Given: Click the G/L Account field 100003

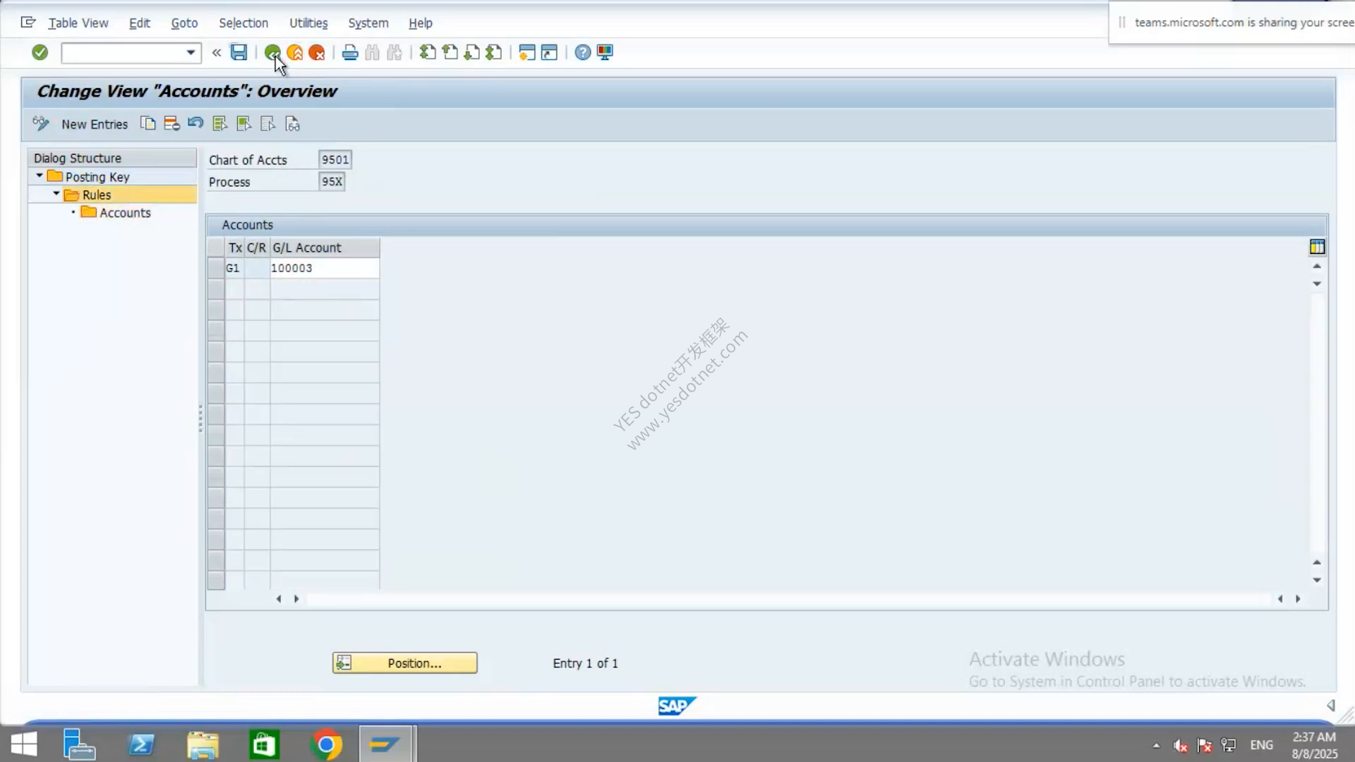Looking at the screenshot, I should click(x=325, y=268).
